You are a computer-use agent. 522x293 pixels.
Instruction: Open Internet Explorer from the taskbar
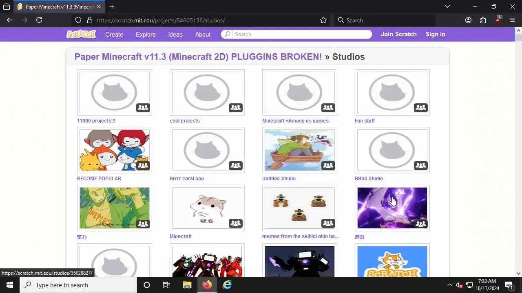[227, 285]
